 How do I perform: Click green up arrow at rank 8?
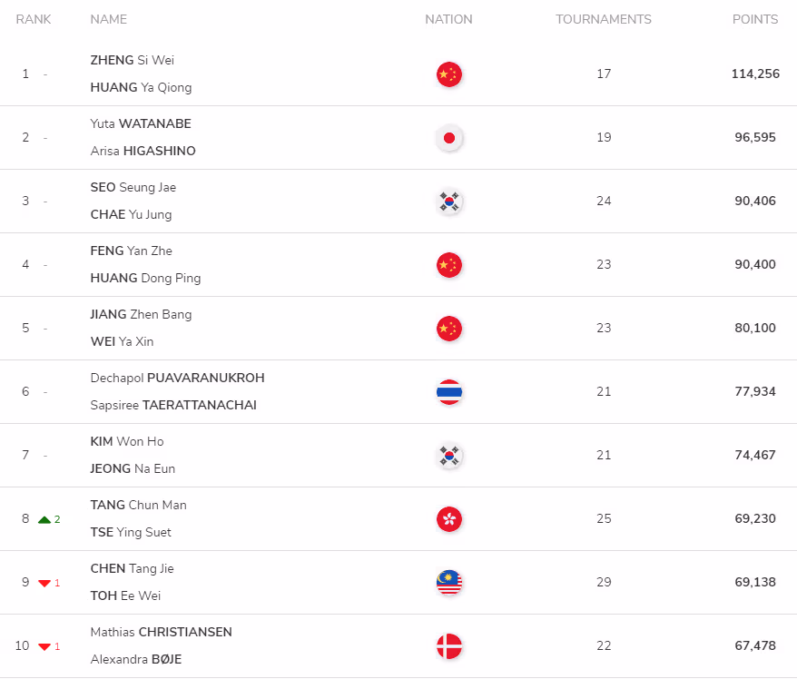click(x=44, y=519)
